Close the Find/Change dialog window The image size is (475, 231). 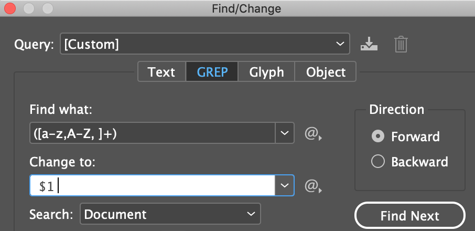coord(9,8)
